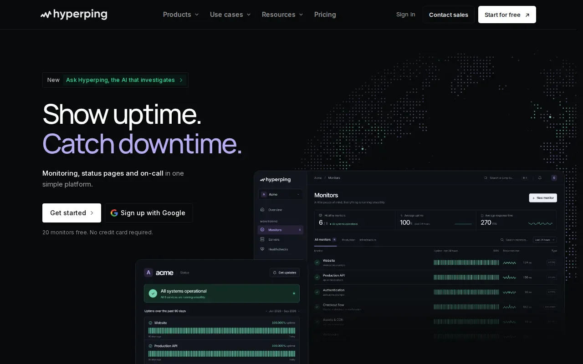
Task: Click the Get started button
Action: click(x=72, y=213)
